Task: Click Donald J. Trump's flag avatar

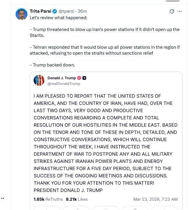Action: click(x=39, y=80)
